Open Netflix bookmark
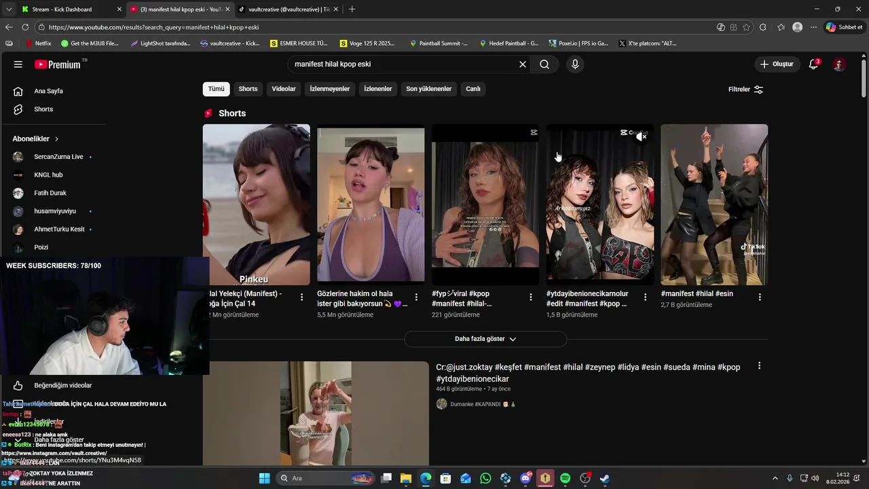This screenshot has height=489, width=869. click(39, 43)
